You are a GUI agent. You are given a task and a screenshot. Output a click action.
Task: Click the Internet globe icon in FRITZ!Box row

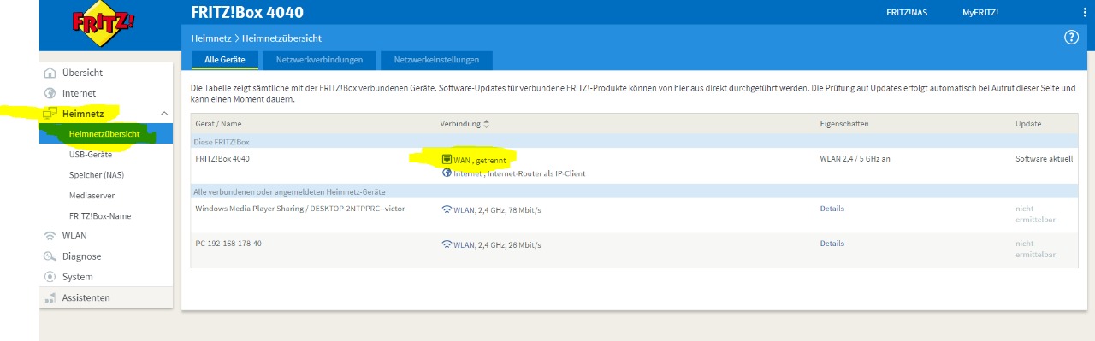(447, 173)
